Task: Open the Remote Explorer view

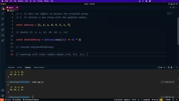Action: pos(3,35)
